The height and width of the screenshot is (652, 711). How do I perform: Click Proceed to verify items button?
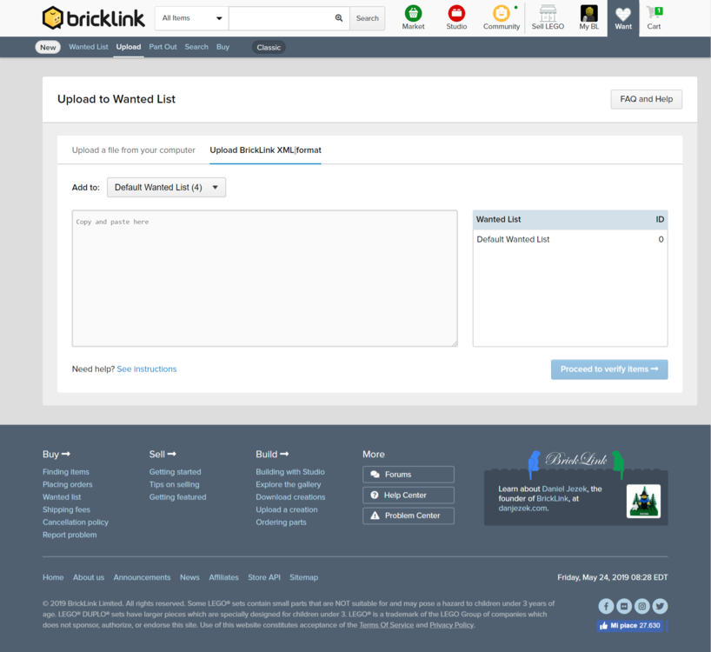tap(609, 369)
